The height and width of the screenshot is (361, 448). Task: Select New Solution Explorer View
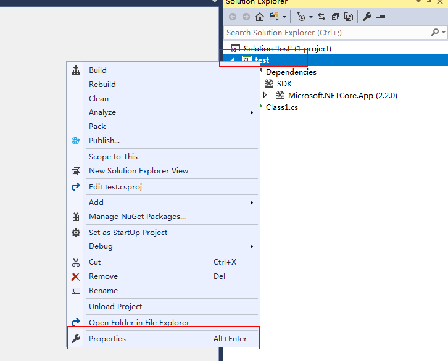pos(163,171)
